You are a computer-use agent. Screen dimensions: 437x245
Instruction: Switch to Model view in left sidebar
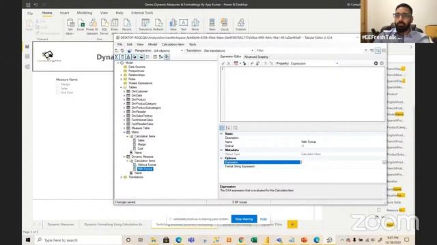27,67
